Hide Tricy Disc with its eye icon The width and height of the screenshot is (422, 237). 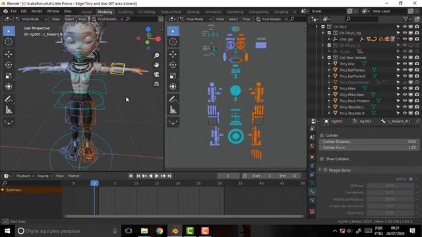pyautogui.click(x=404, y=64)
